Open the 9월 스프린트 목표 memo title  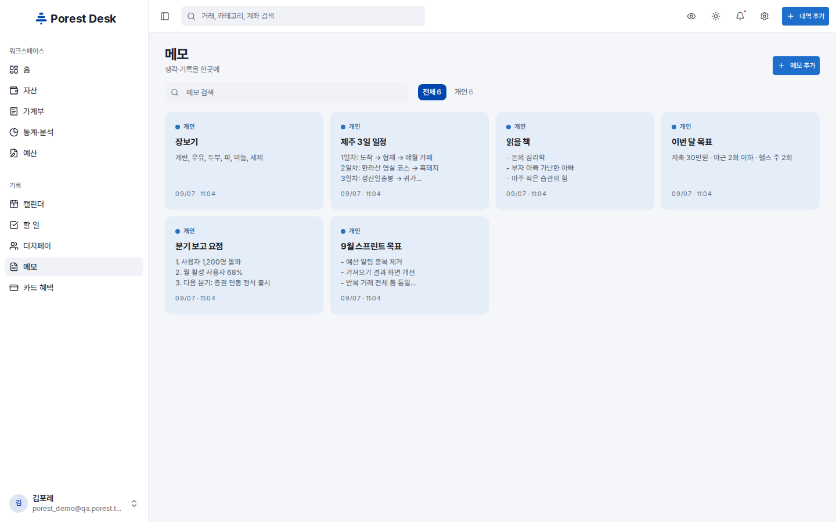(371, 246)
